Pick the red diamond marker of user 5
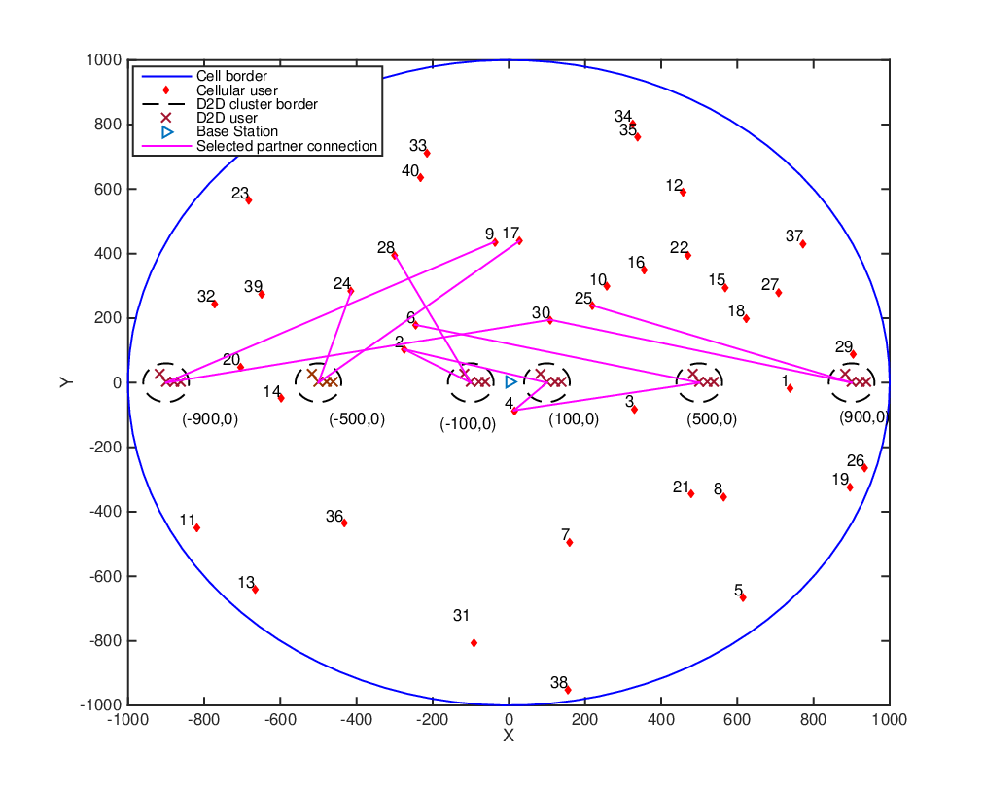Screen dimensions: 984x793 (743, 597)
